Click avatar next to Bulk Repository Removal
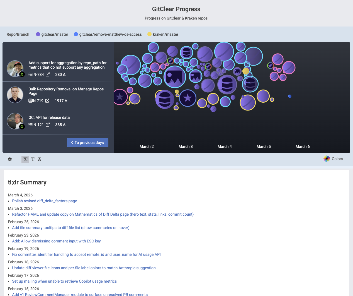 [15, 95]
